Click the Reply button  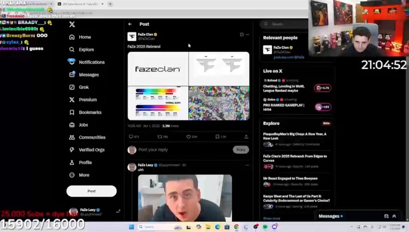(x=241, y=150)
